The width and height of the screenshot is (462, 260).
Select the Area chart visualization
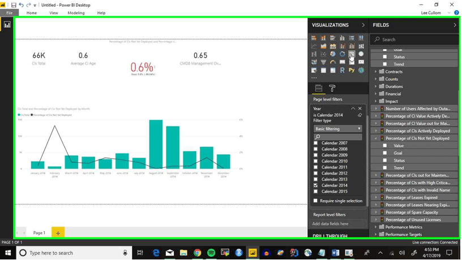point(323,46)
